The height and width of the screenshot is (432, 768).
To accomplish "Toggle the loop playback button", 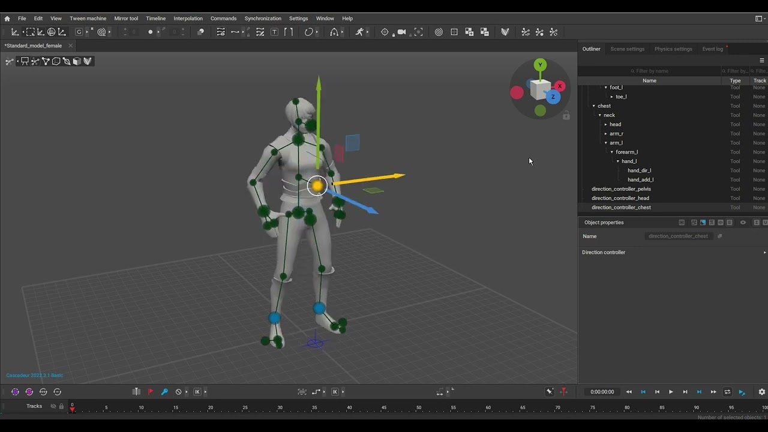I will 727,392.
